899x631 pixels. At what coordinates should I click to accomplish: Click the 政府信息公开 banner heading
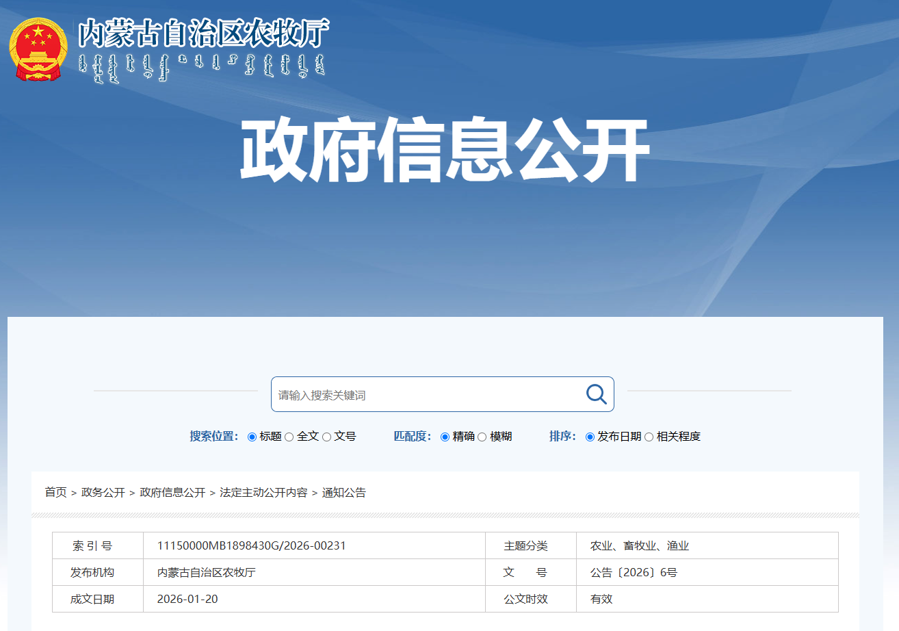[x=444, y=151]
